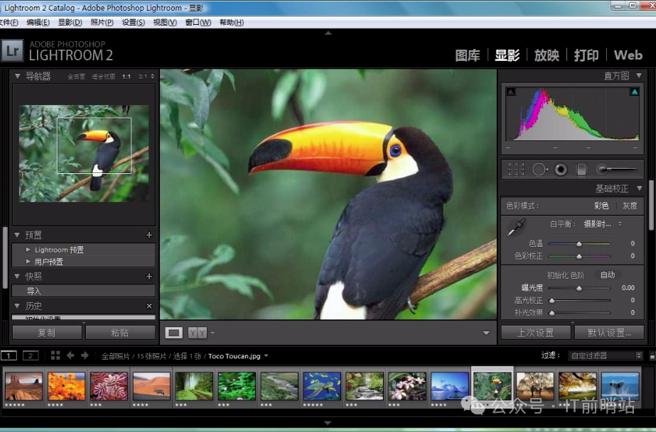Select the Graduated Filter tool icon
The image size is (656, 432).
(x=581, y=170)
